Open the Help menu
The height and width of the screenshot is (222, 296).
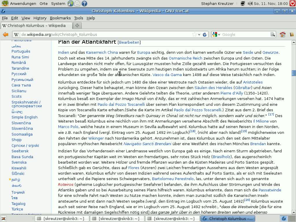pos(91,18)
